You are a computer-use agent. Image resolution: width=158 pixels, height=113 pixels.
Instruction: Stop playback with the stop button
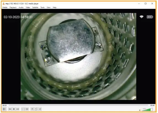(14, 109)
